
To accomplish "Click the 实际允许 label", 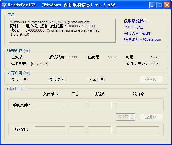I will 96,80.
